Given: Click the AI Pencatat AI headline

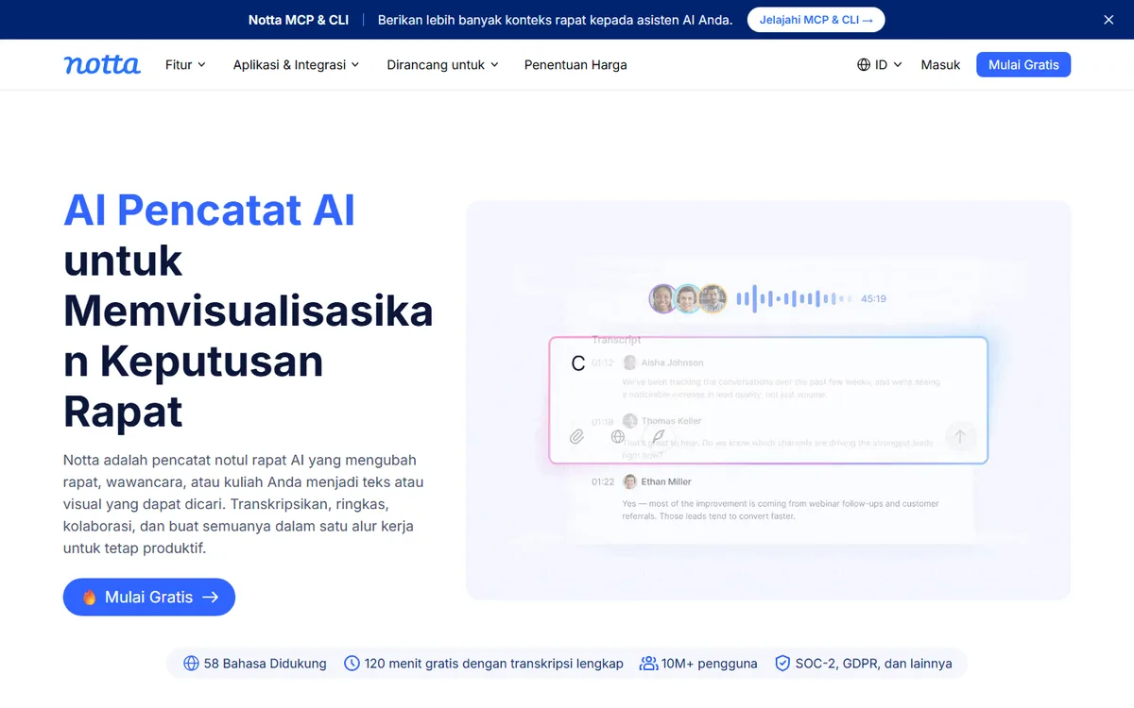Looking at the screenshot, I should point(210,210).
